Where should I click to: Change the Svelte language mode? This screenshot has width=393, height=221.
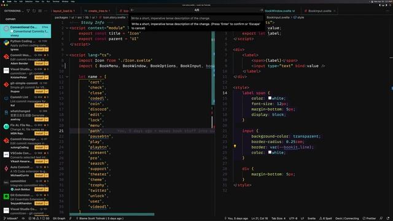311,219
